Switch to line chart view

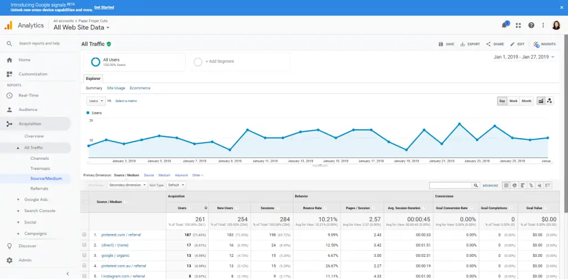[541, 101]
